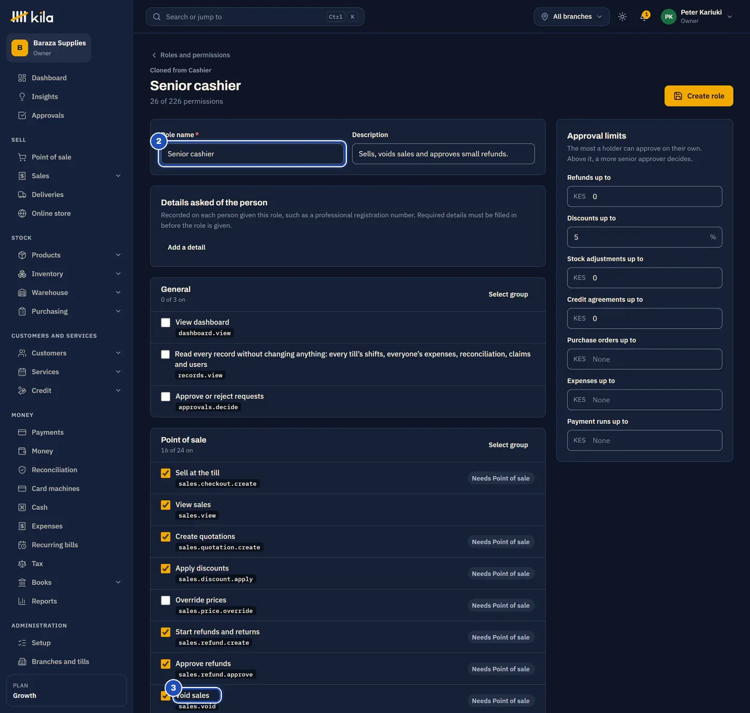Expand the Products submenu
Image resolution: width=750 pixels, height=713 pixels.
coord(118,255)
